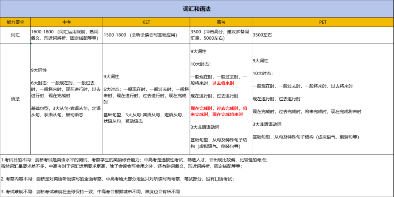Click 9大词性 in the 中考 grammar cell

[x=39, y=71]
